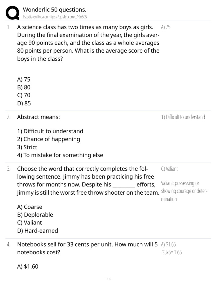The width and height of the screenshot is (216, 288).
Task: Open the quizlet.com/_19o805 link
Action: coord(67,17)
